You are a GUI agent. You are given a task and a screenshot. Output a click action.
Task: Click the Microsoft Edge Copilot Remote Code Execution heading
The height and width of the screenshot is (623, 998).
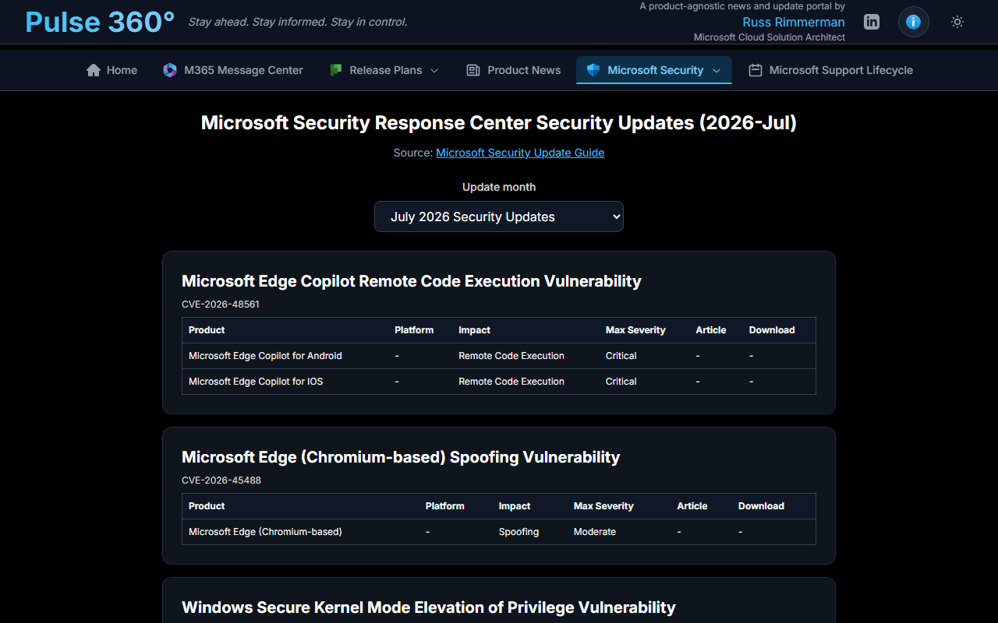(x=412, y=281)
